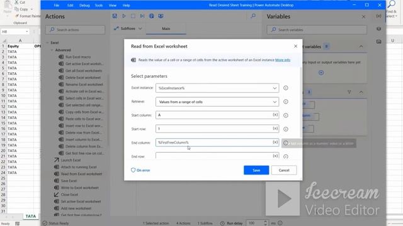Insert a variable into Start column field
Viewport: 403px width, 226px height.
tap(275, 115)
